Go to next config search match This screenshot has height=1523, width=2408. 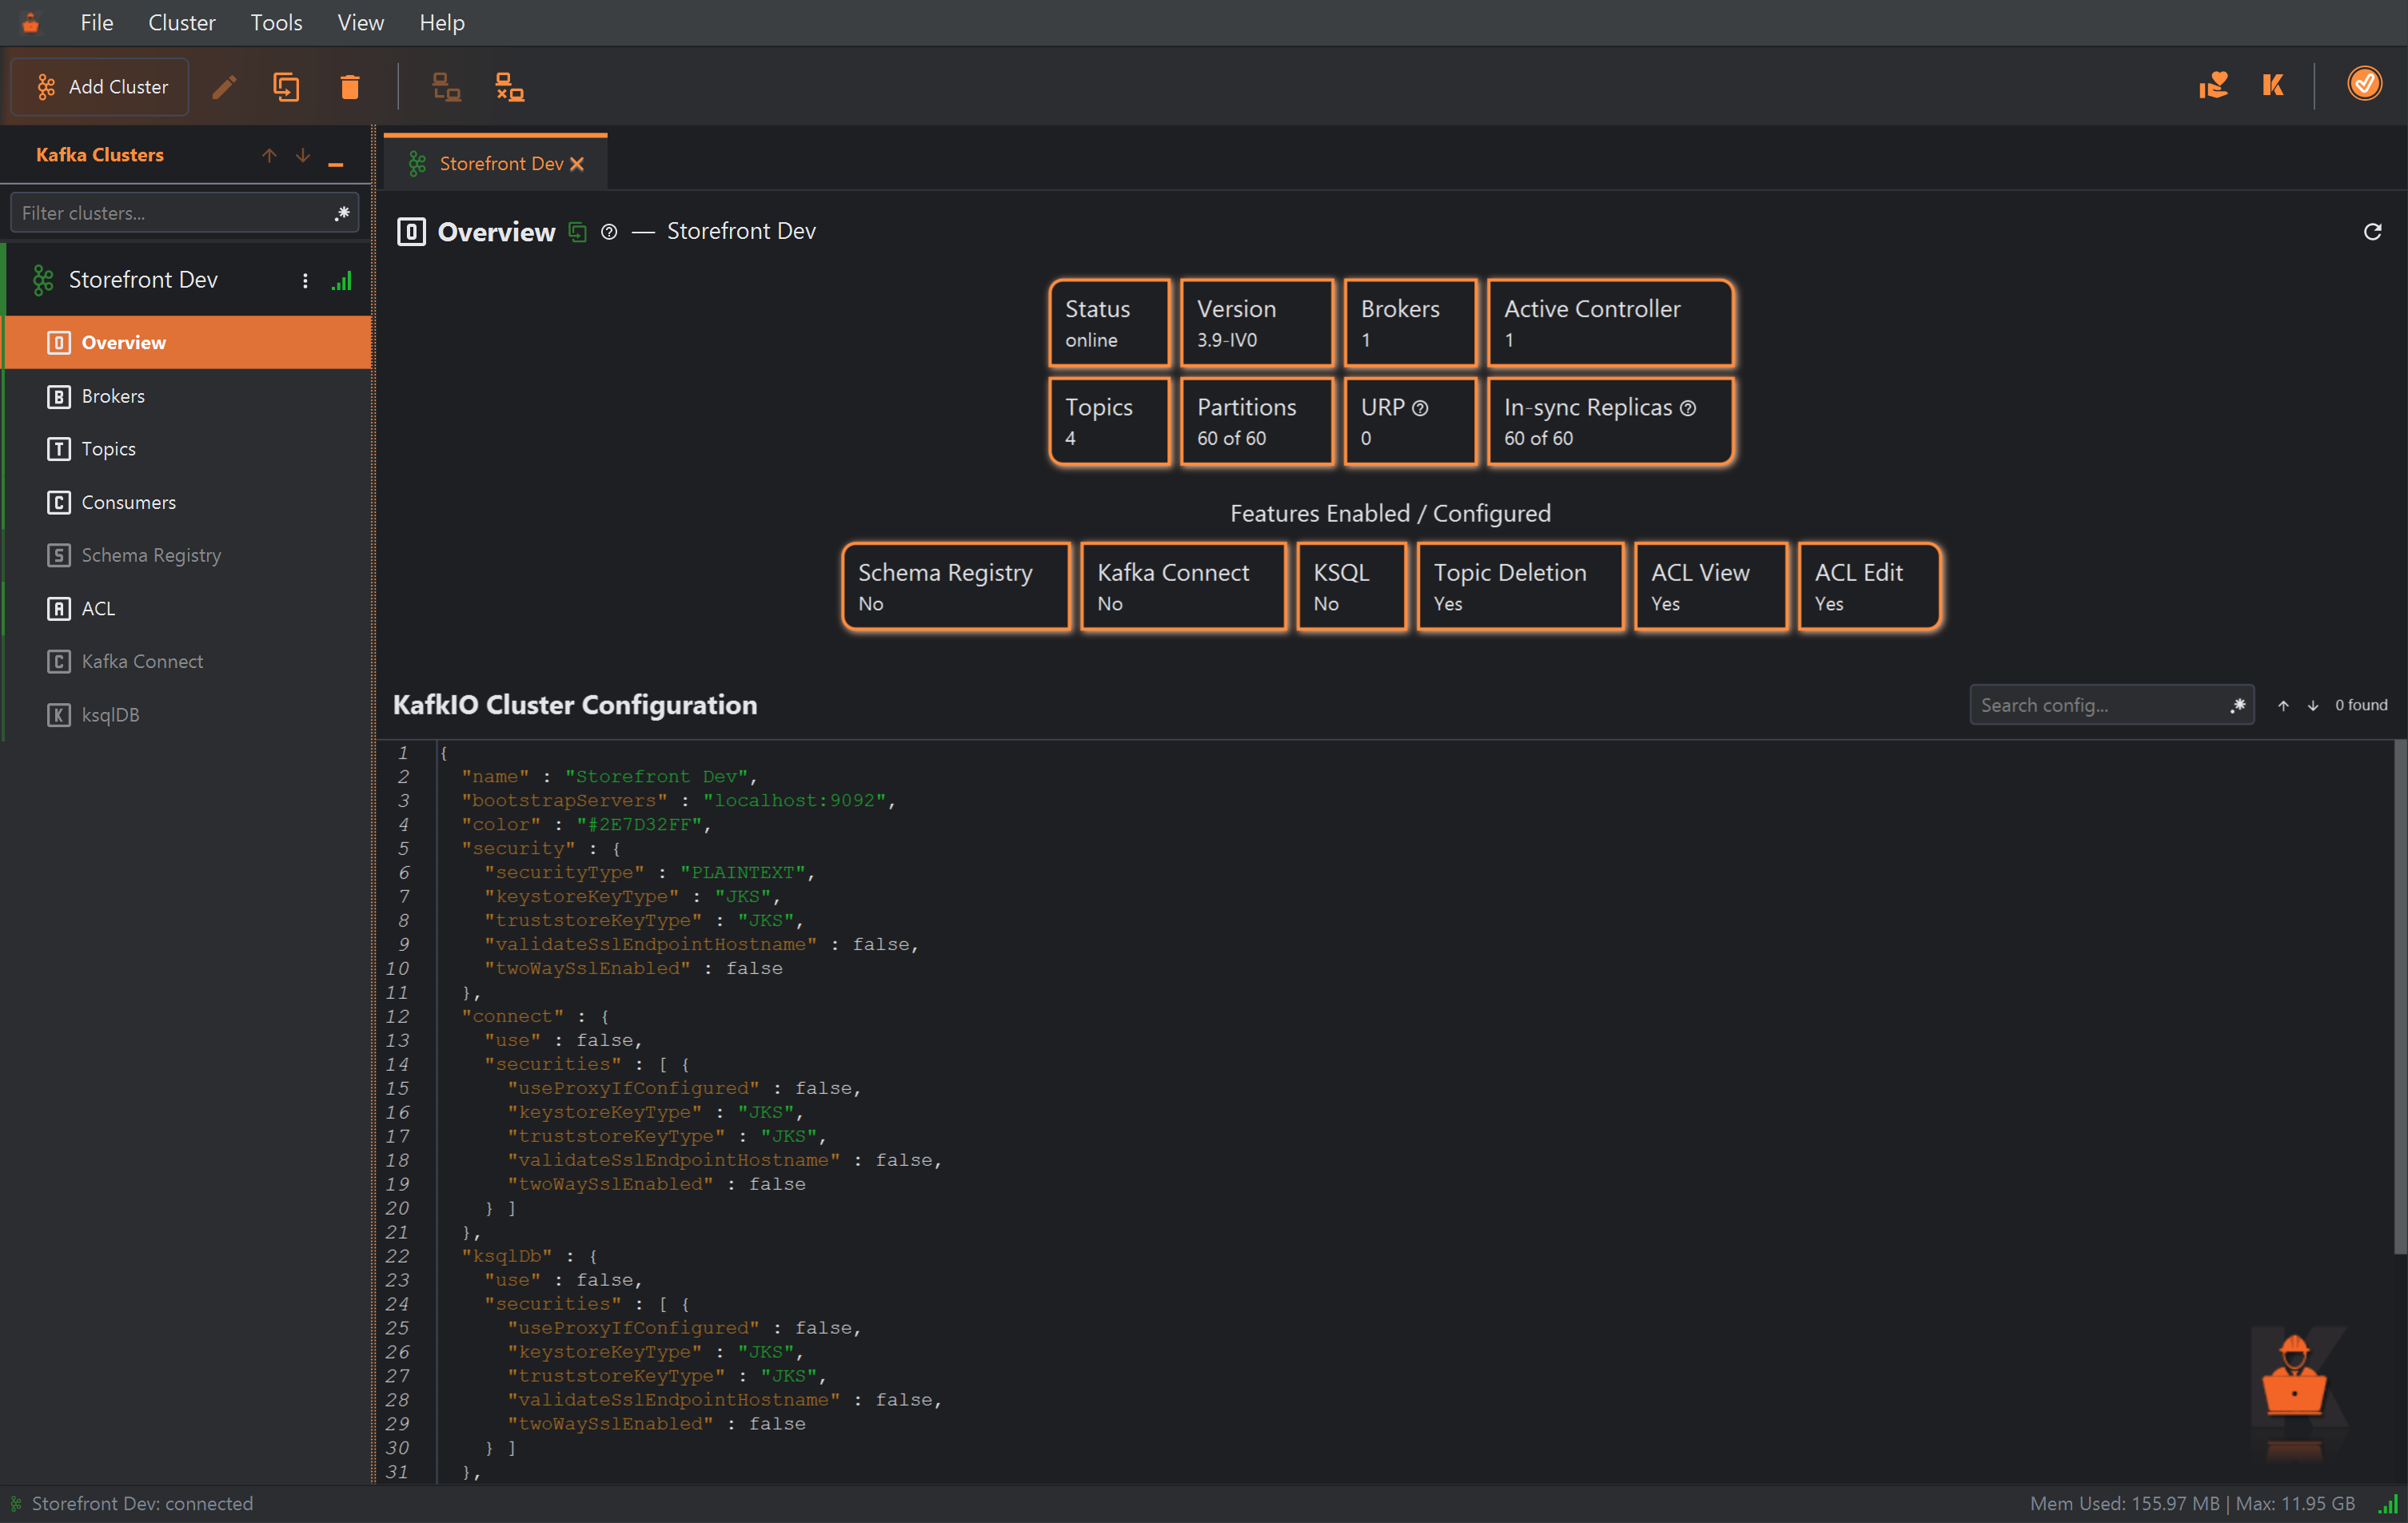(x=2313, y=706)
